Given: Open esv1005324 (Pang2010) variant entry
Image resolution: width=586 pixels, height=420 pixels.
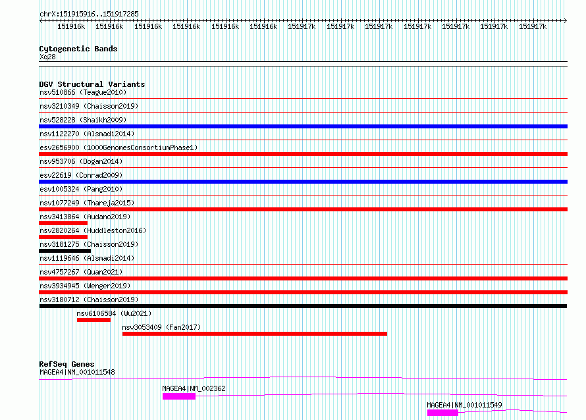Looking at the screenshot, I should point(81,189).
